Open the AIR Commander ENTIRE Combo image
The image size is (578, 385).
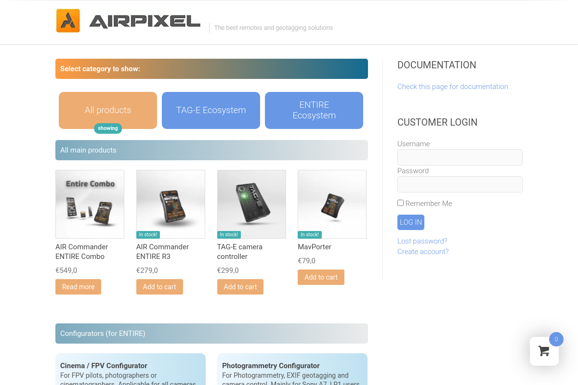90,204
